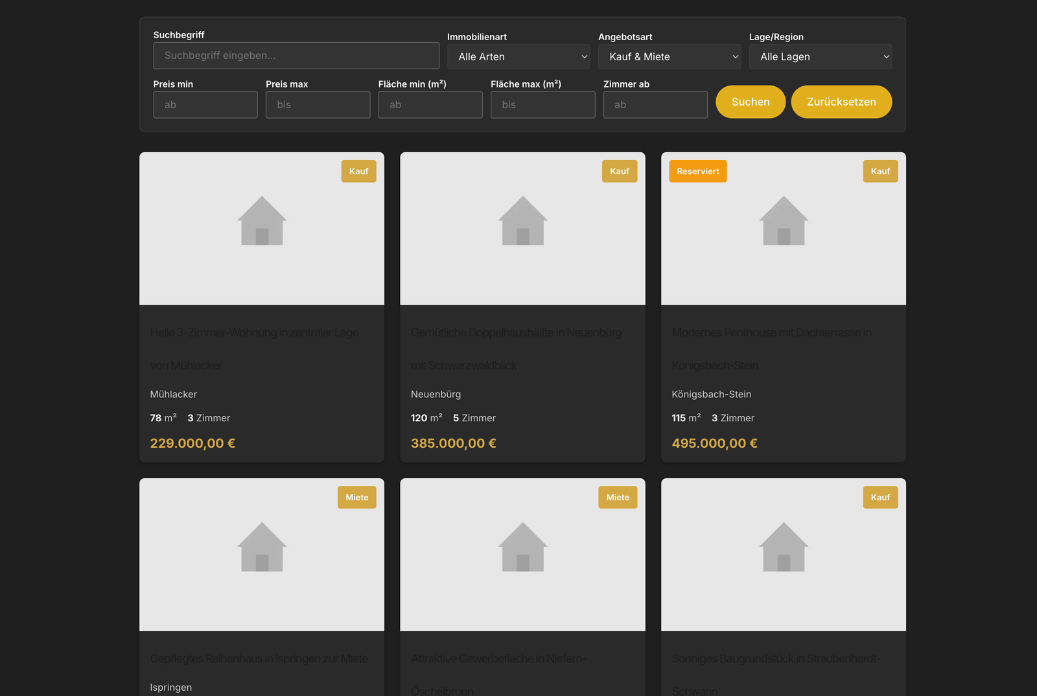Open the Neuenbürg listing house image
This screenshot has width=1037, height=696.
click(522, 221)
